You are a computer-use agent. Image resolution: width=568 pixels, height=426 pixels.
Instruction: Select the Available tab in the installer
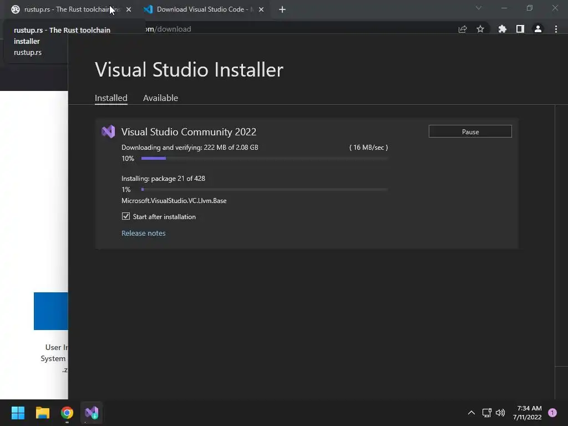160,98
